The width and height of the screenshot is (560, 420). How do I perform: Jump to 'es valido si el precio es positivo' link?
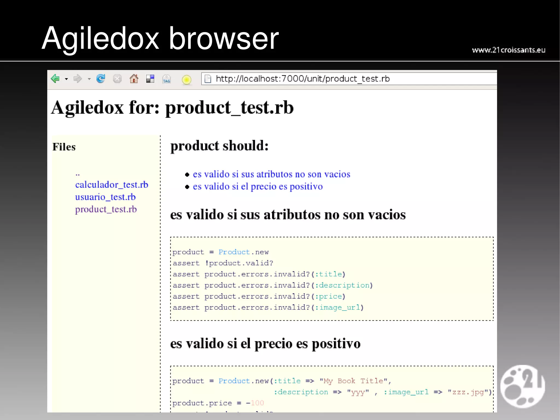(258, 186)
